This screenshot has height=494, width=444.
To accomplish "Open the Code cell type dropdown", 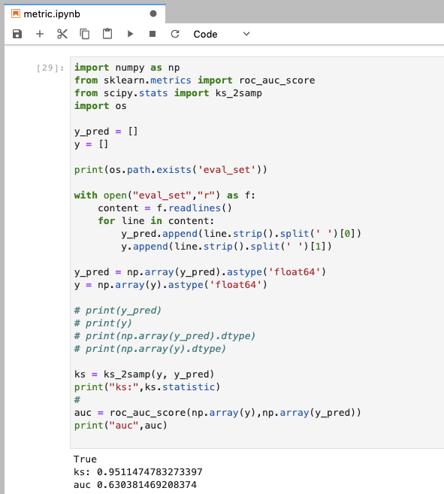I will (x=222, y=34).
